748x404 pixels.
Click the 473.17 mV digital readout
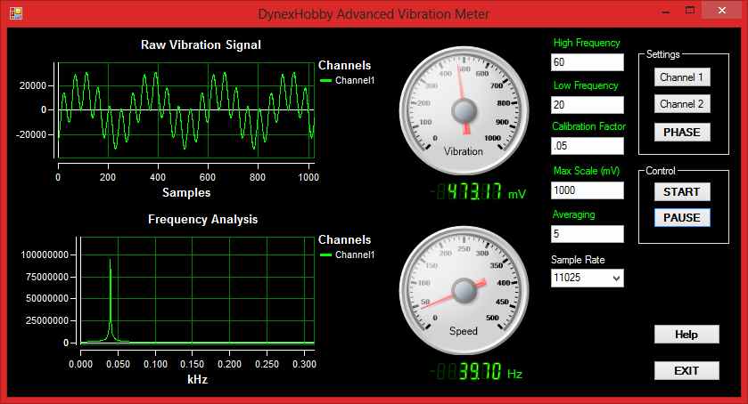478,192
